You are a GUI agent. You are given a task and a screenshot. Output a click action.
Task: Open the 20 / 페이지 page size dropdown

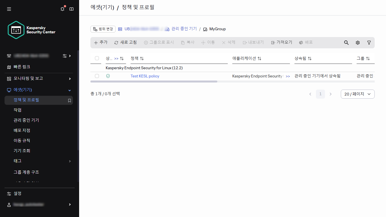click(357, 94)
